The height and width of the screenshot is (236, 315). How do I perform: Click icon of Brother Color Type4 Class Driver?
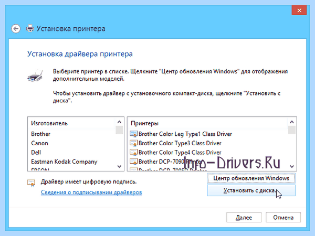click(133, 152)
